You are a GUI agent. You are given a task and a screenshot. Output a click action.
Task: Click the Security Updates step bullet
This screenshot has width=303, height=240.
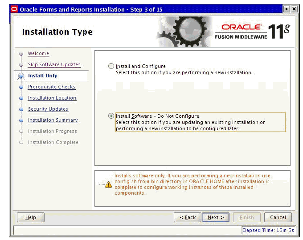(21, 109)
